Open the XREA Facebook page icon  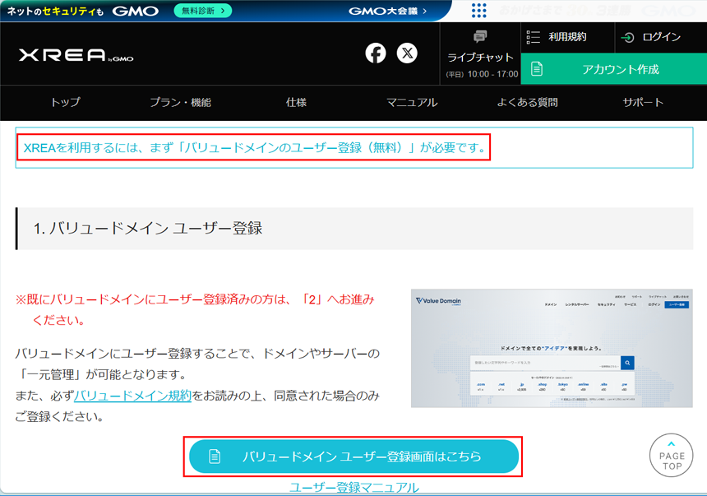coord(375,53)
